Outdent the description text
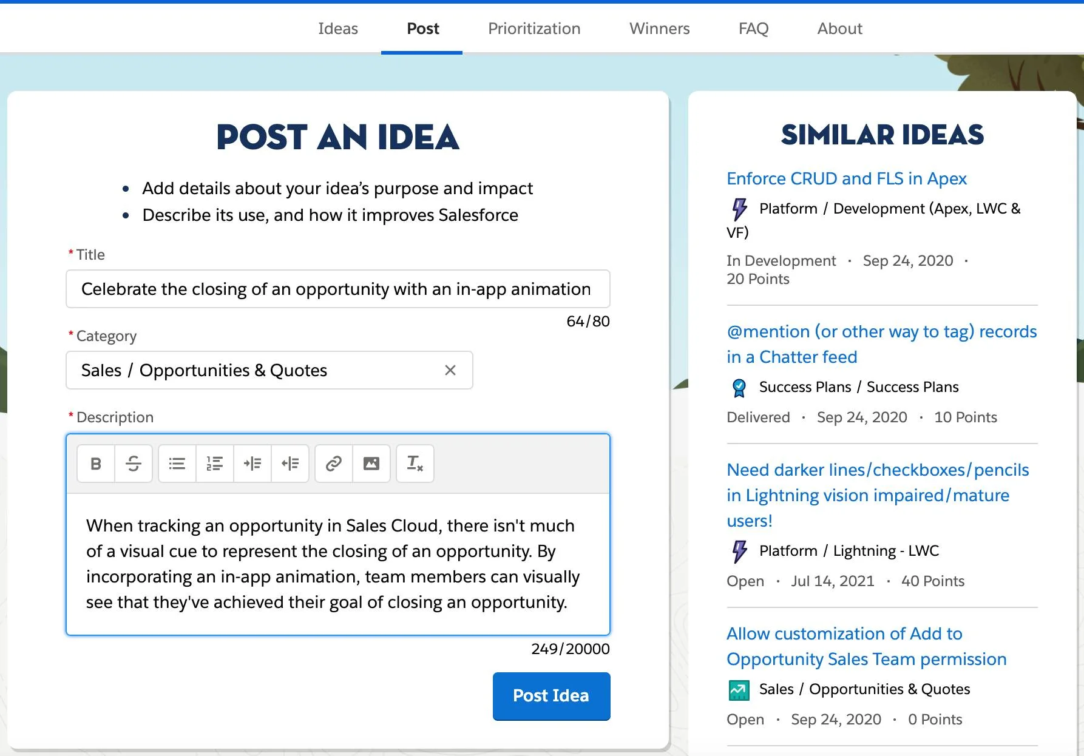The height and width of the screenshot is (756, 1084). [x=290, y=464]
